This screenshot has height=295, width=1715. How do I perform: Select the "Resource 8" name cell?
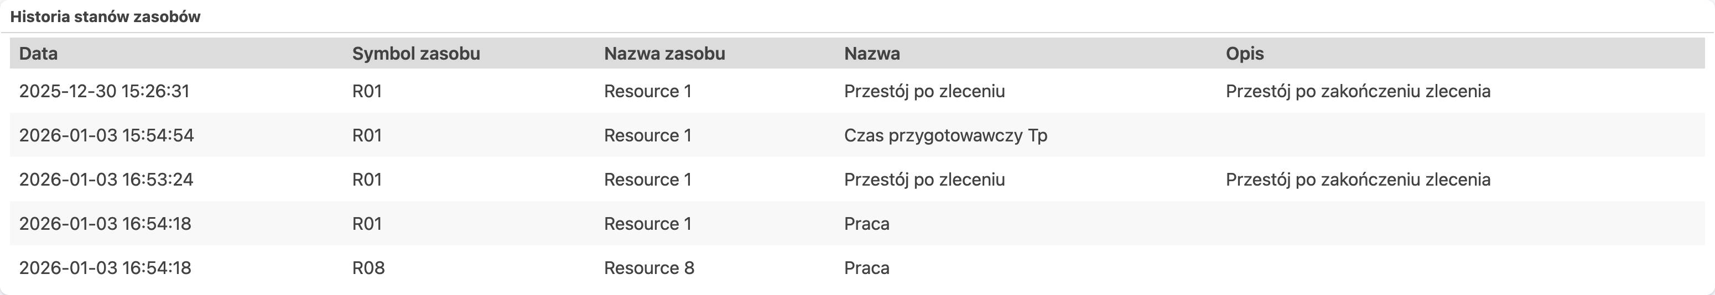pyautogui.click(x=648, y=268)
